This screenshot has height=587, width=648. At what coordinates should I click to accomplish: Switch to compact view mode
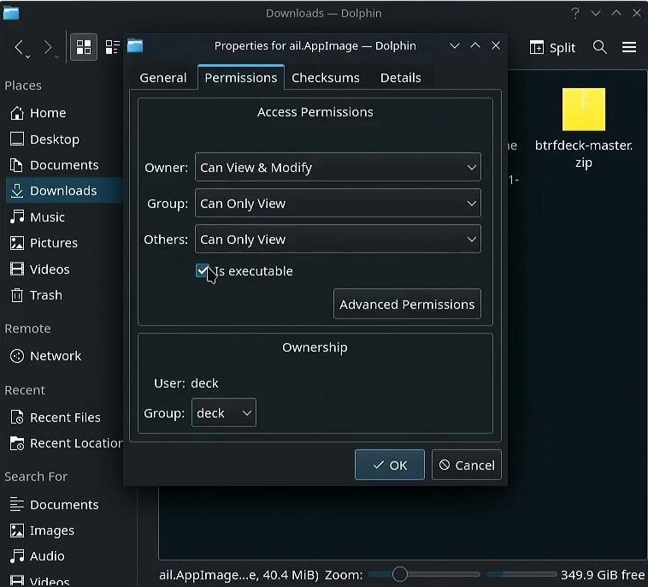(112, 47)
